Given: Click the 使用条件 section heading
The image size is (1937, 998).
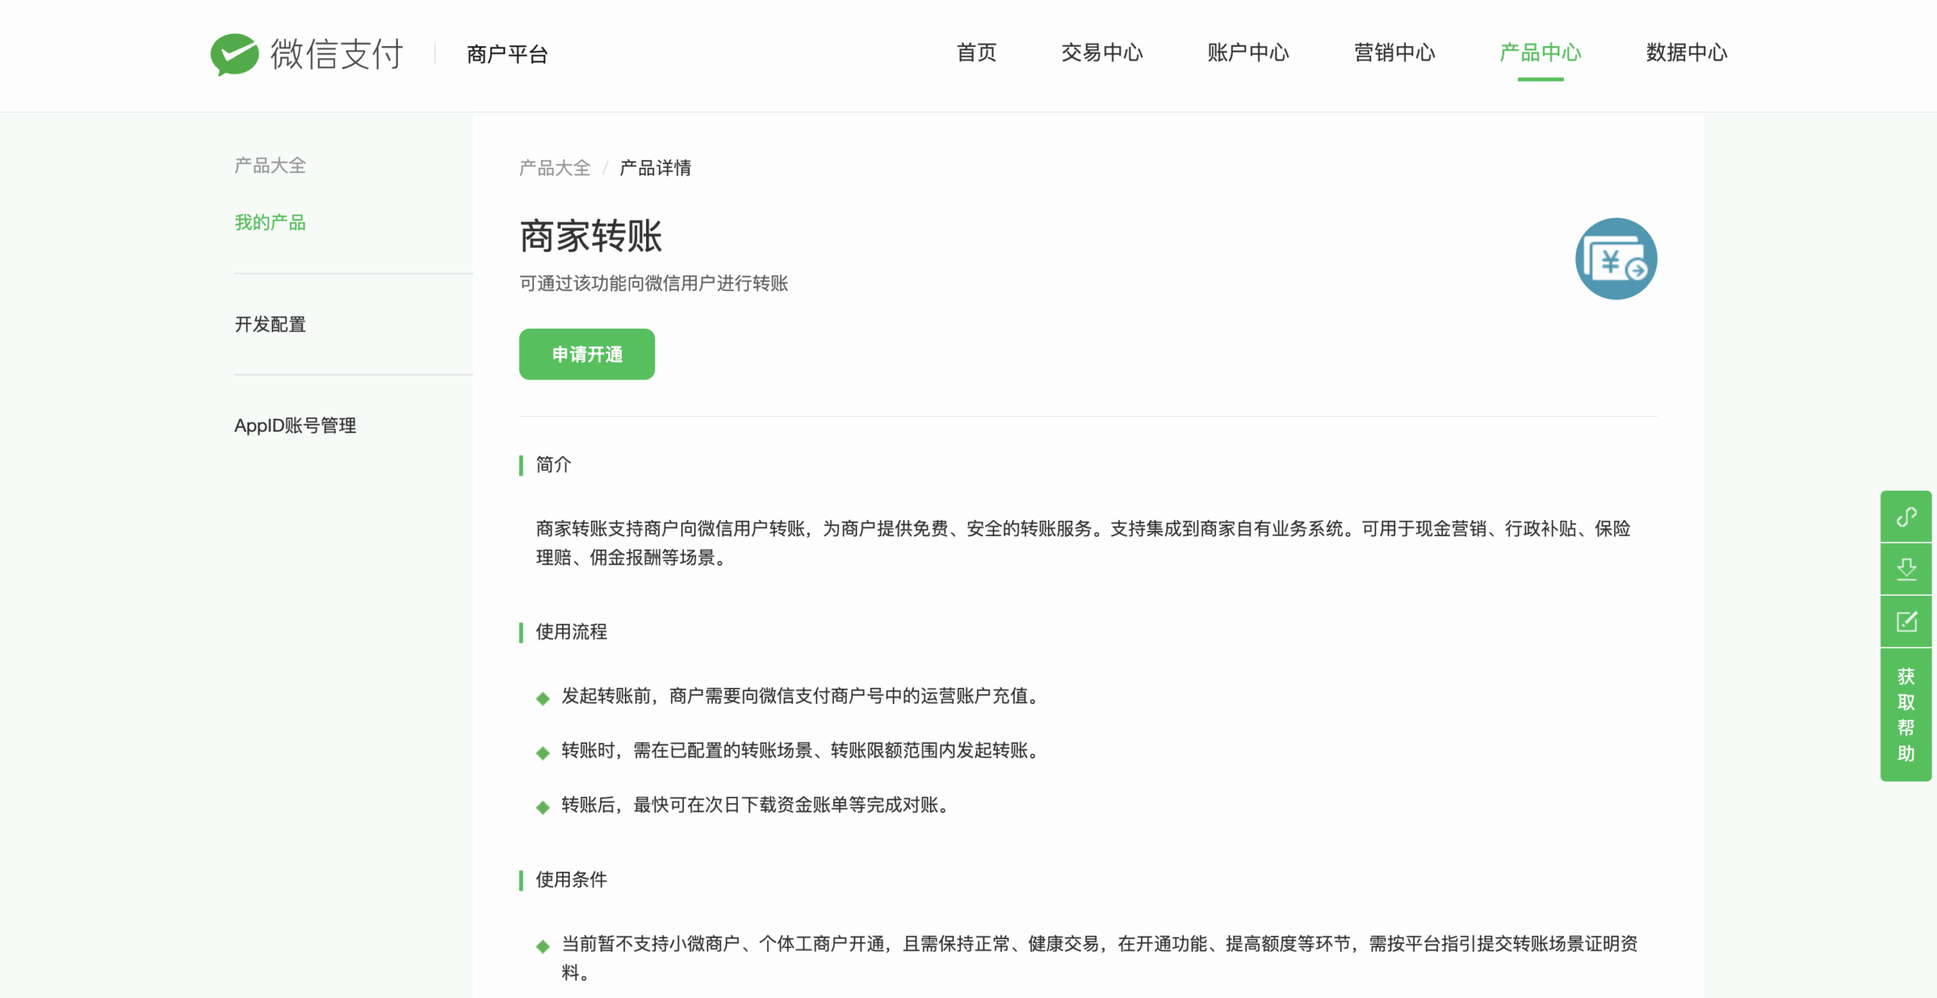Looking at the screenshot, I should point(571,879).
